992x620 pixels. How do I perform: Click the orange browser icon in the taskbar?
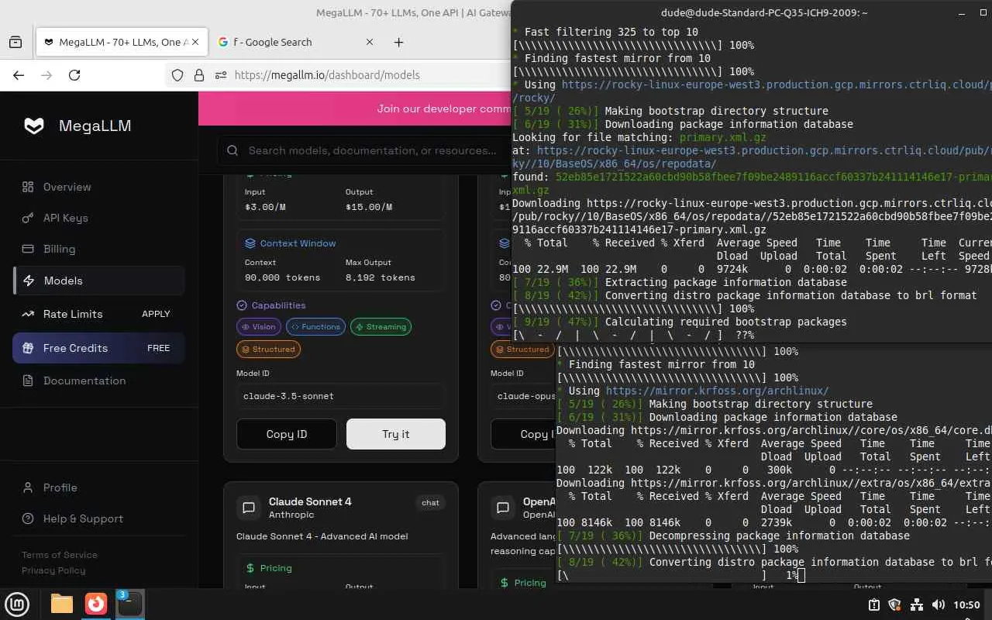[x=96, y=604]
